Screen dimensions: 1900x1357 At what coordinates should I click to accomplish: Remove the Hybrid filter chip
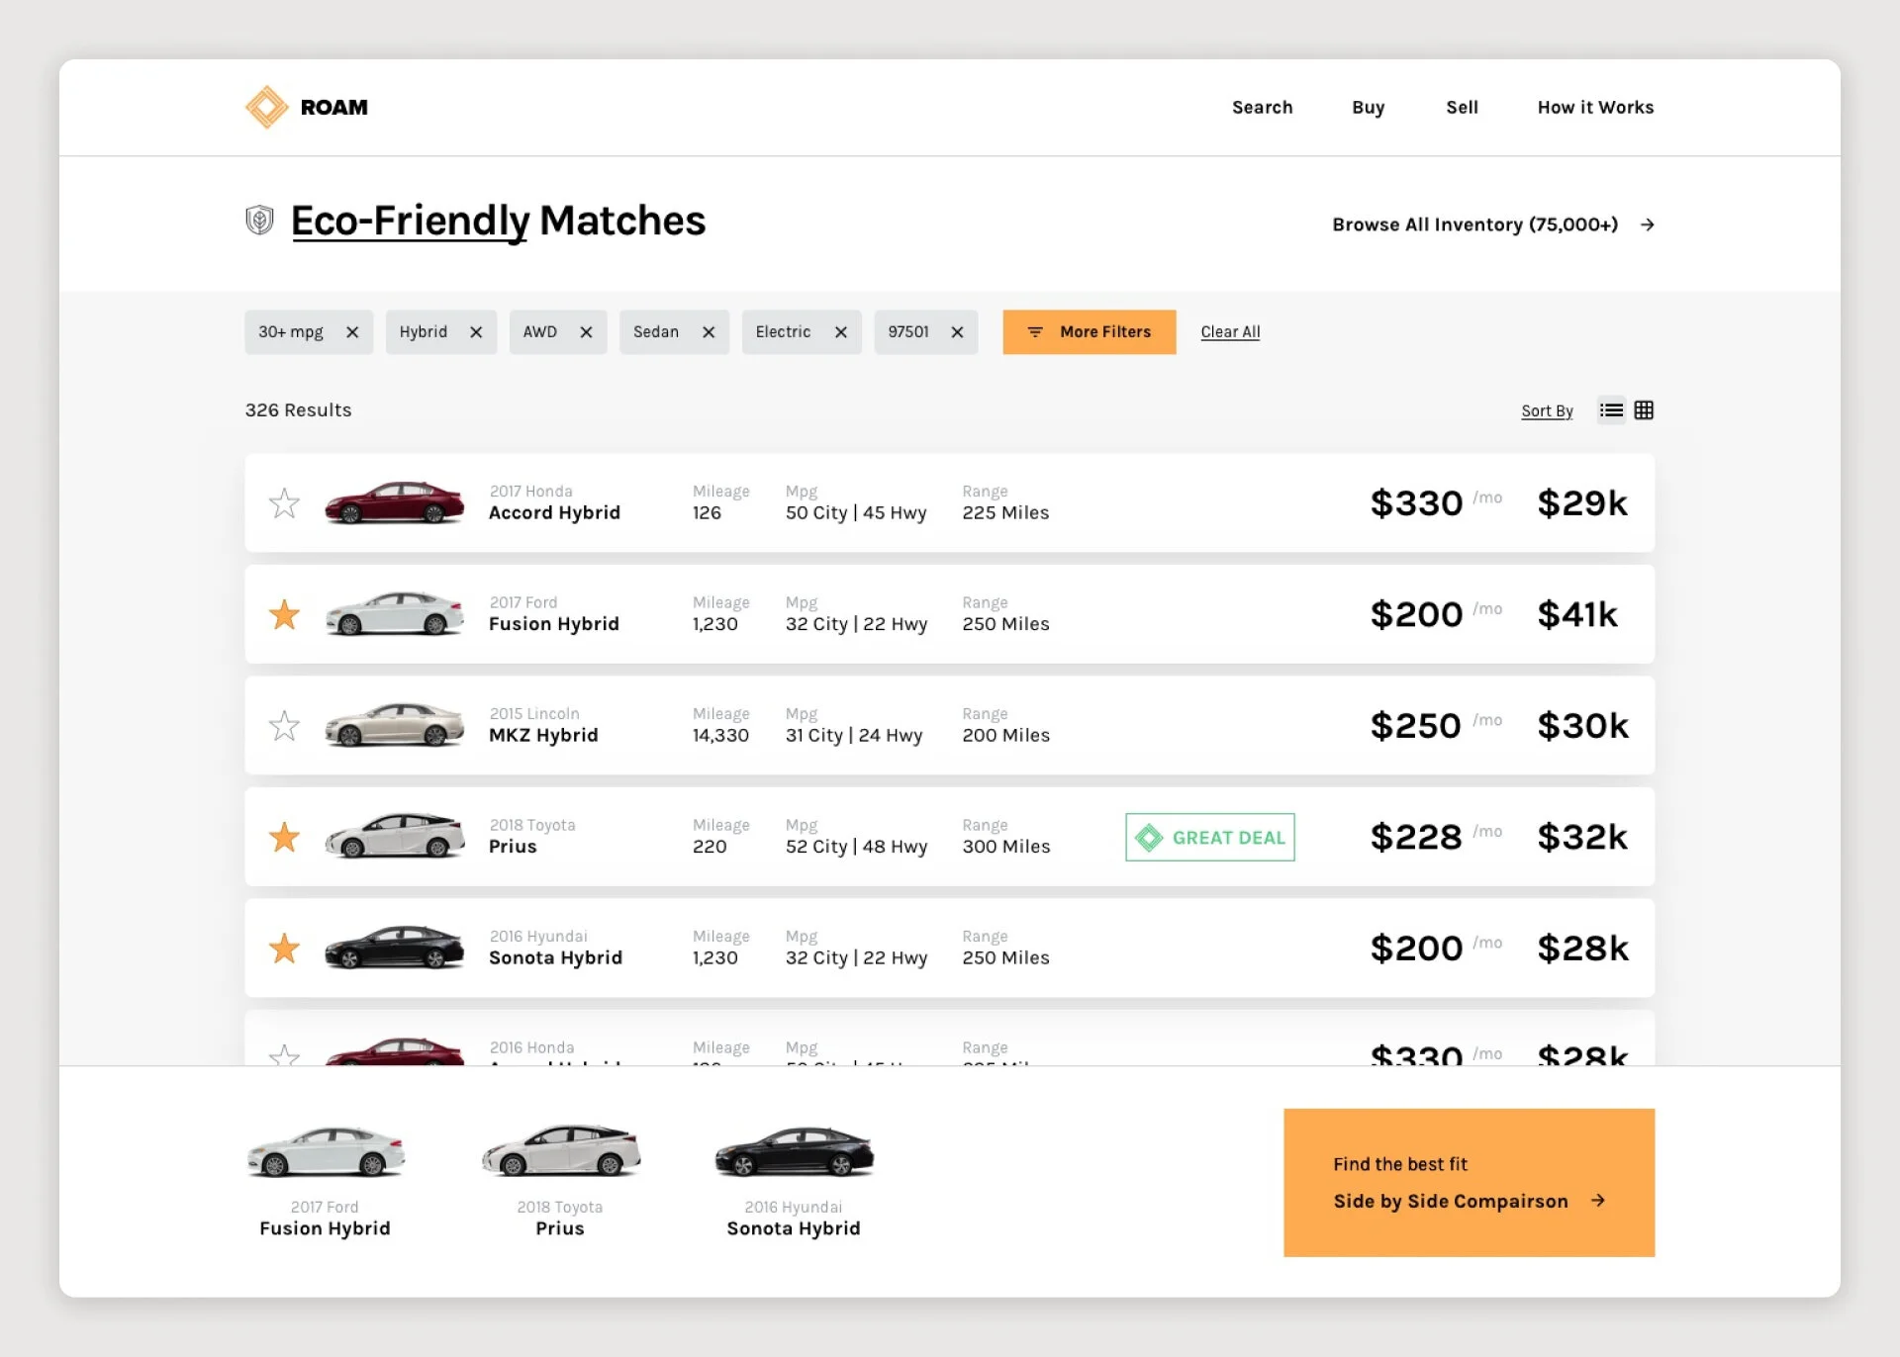click(x=476, y=332)
